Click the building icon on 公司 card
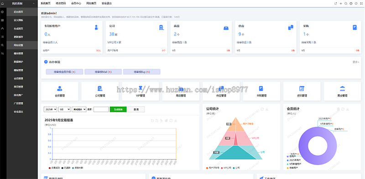The width and height of the screenshot is (365, 179). coord(162,27)
